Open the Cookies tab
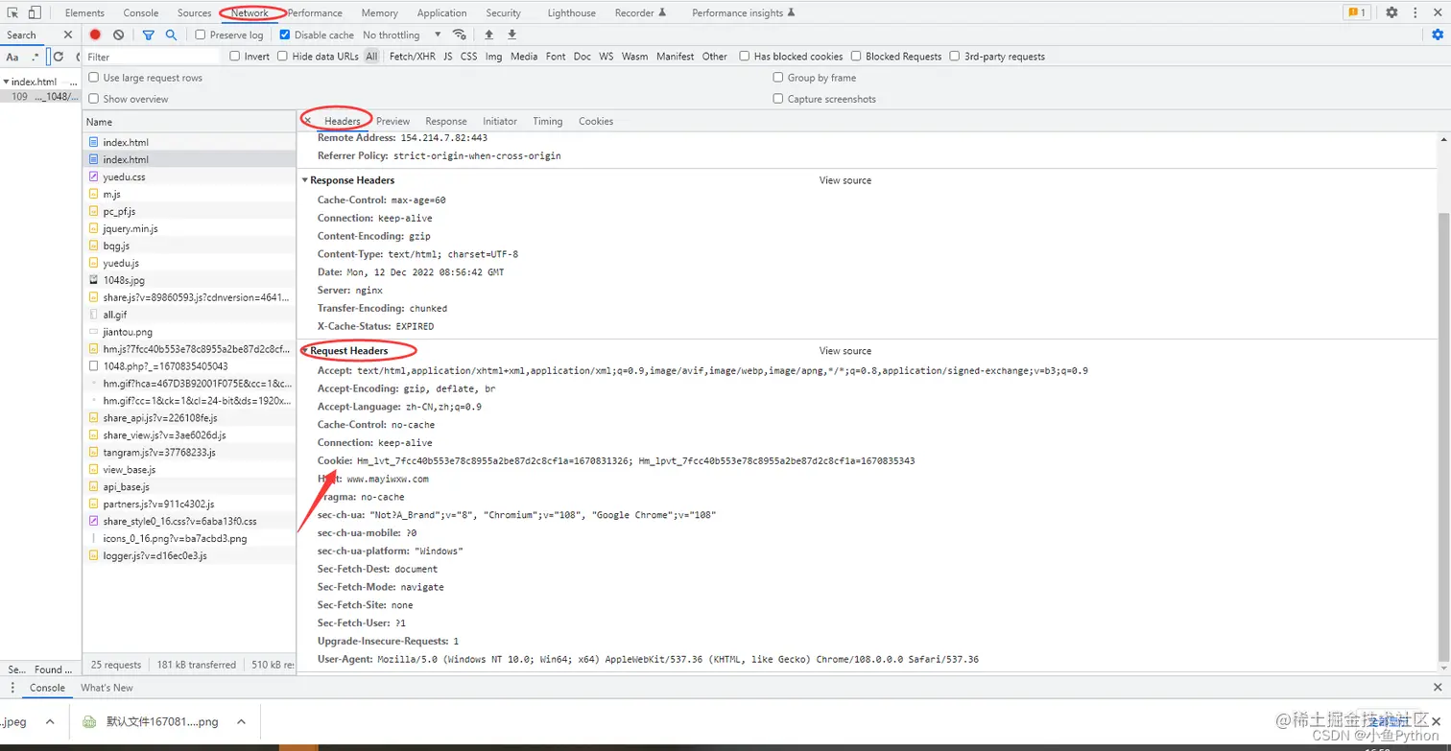 (595, 121)
